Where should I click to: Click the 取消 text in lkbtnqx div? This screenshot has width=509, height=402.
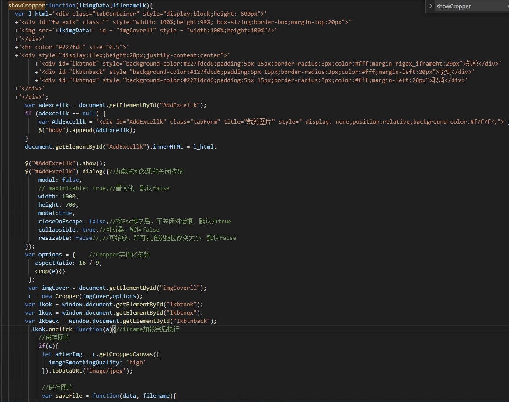click(439, 80)
